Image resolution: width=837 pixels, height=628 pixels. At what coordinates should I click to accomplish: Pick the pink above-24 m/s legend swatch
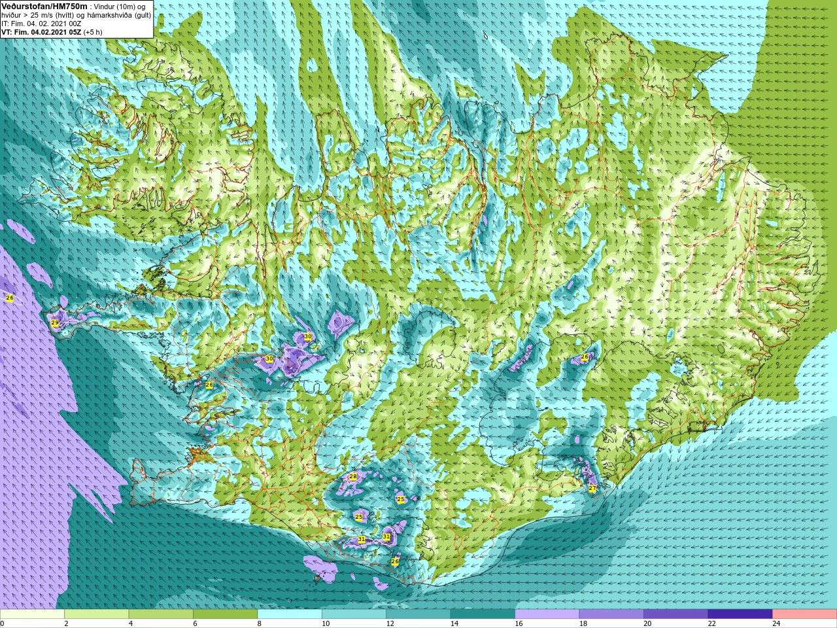click(805, 614)
